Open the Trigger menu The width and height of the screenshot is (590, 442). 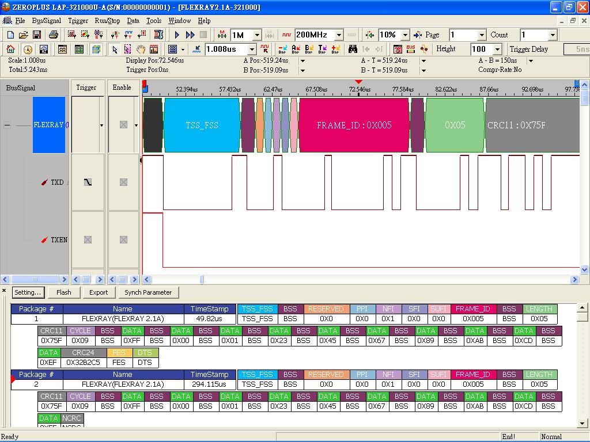pos(78,21)
